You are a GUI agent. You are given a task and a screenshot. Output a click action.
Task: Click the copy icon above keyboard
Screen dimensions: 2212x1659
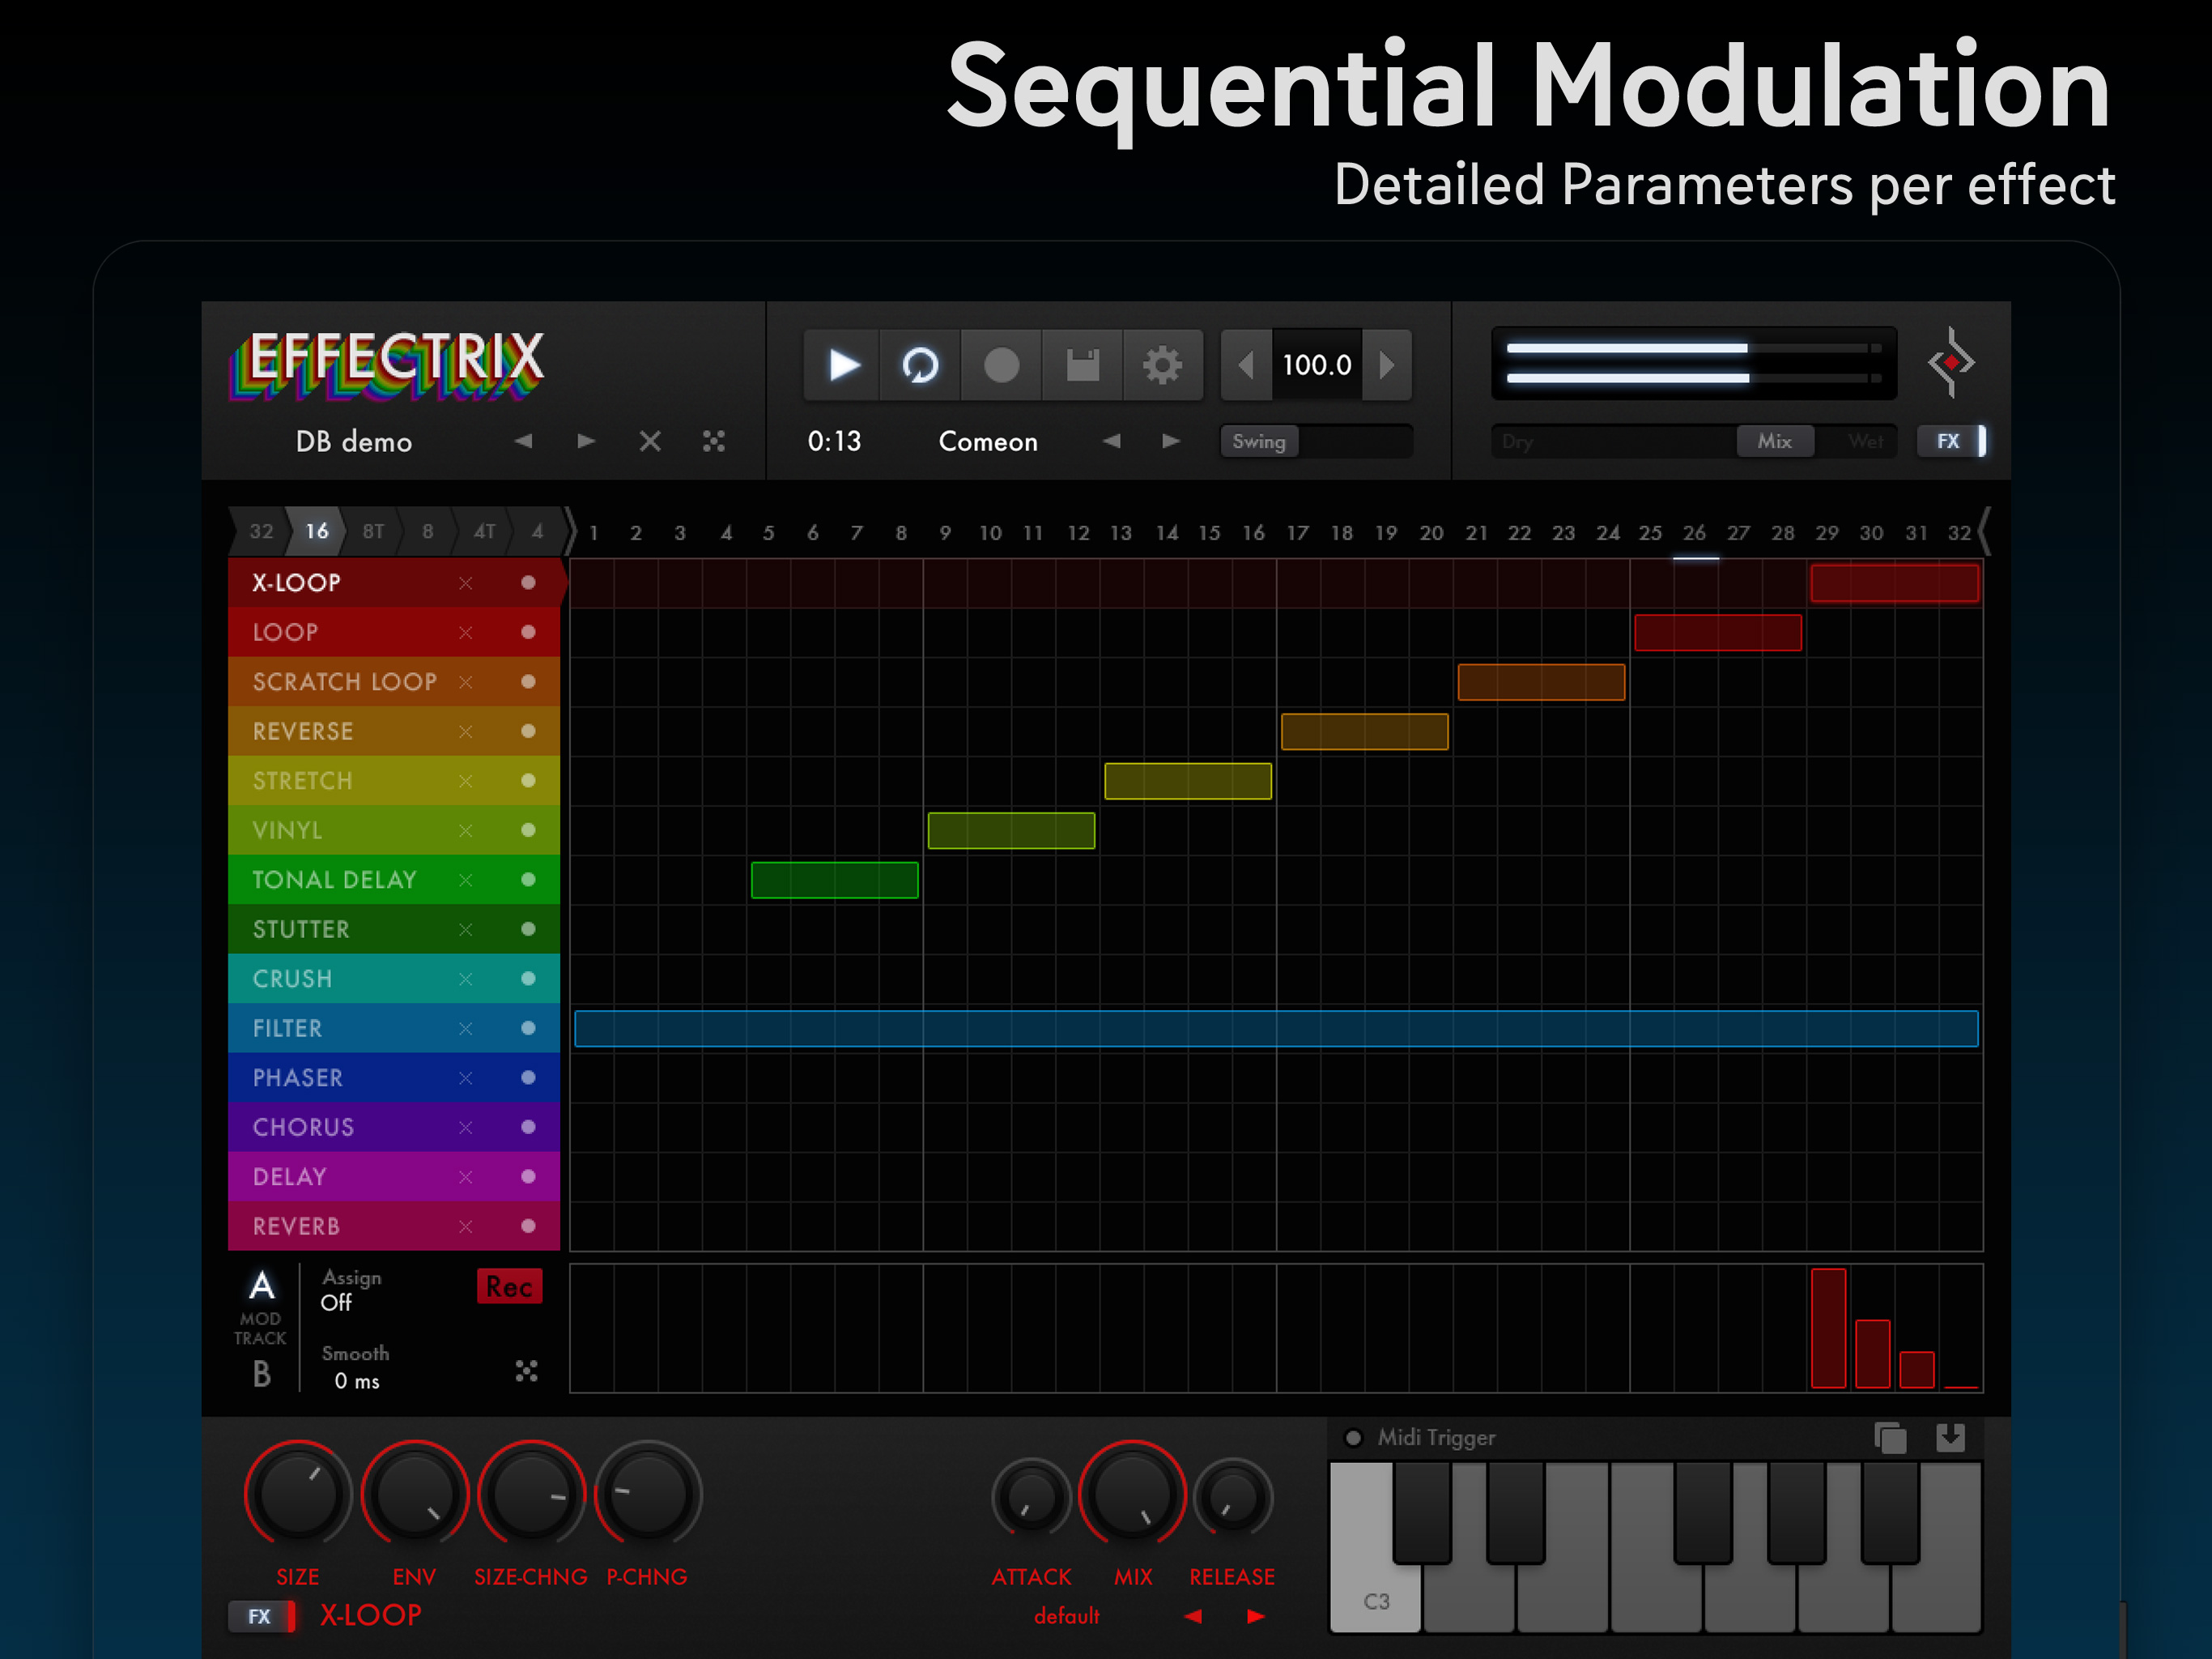pyautogui.click(x=1889, y=1438)
